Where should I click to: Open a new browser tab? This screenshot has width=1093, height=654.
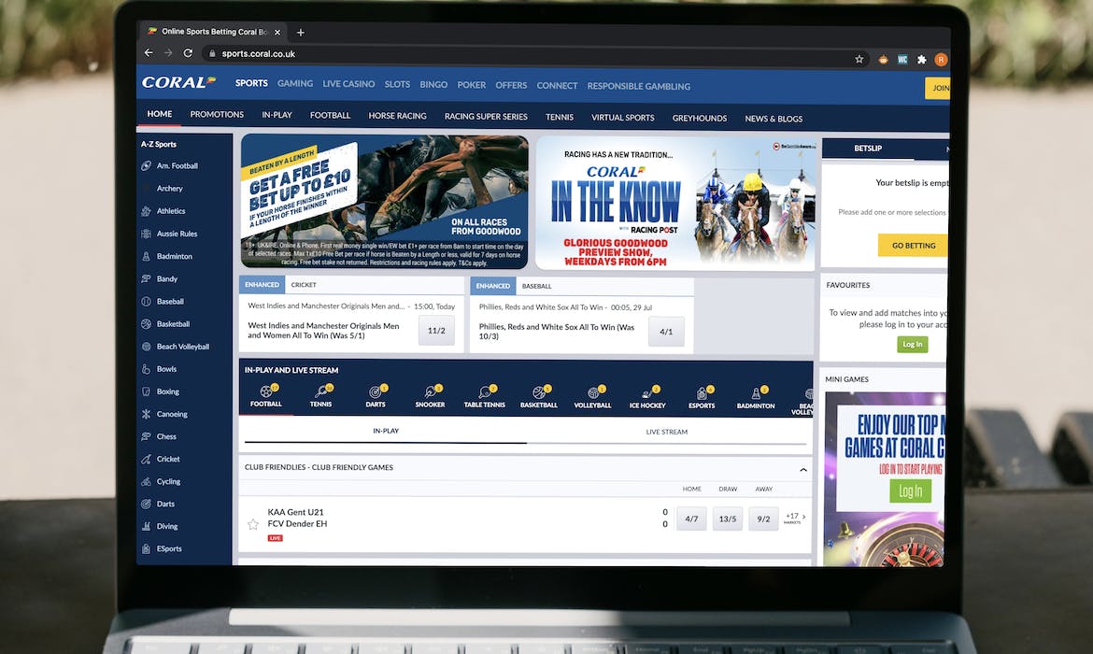click(x=301, y=32)
